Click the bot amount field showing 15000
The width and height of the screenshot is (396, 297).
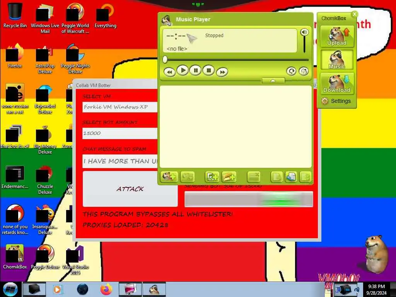(x=120, y=133)
